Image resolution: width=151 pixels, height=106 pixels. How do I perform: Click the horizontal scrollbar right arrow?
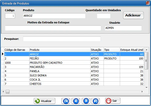tap(142, 92)
